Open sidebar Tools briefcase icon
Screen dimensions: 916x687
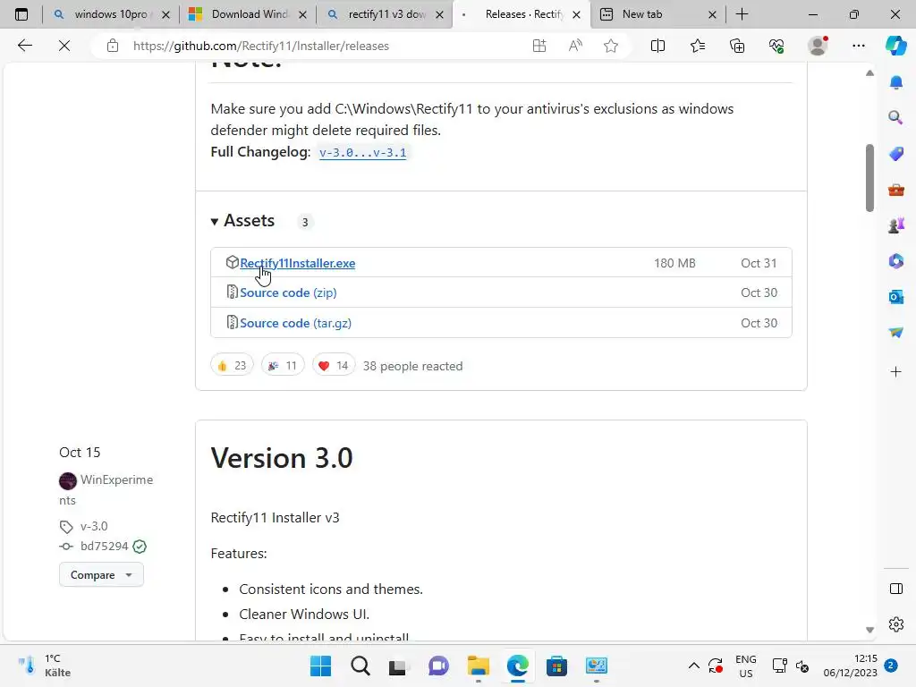896,190
